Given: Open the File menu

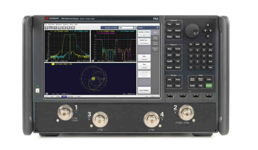Looking at the screenshot, I should (x=46, y=24).
